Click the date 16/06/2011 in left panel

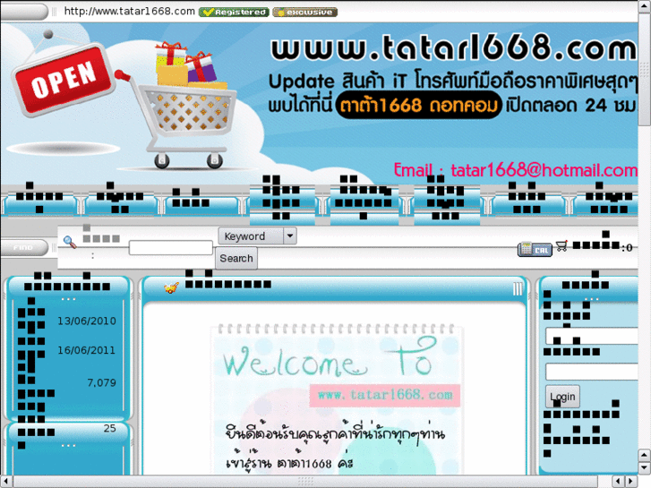[x=86, y=350]
